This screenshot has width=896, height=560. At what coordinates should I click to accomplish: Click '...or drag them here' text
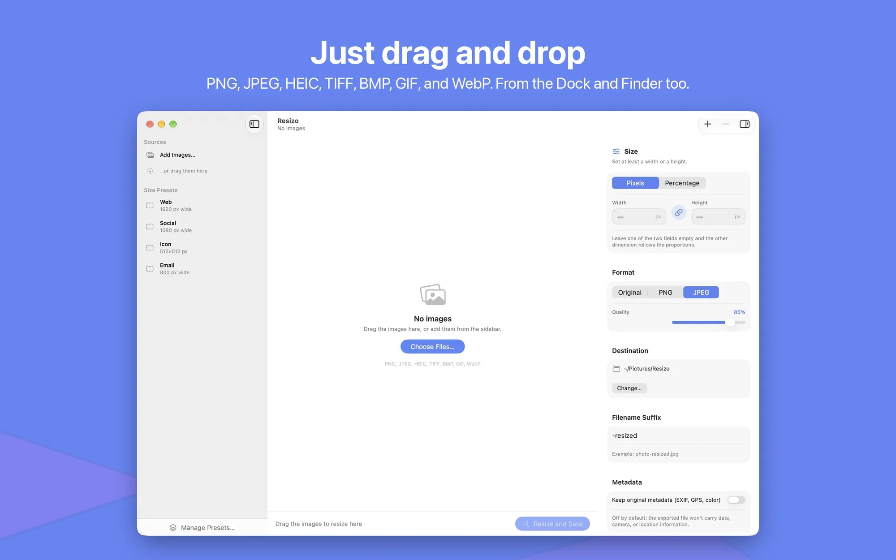point(184,171)
